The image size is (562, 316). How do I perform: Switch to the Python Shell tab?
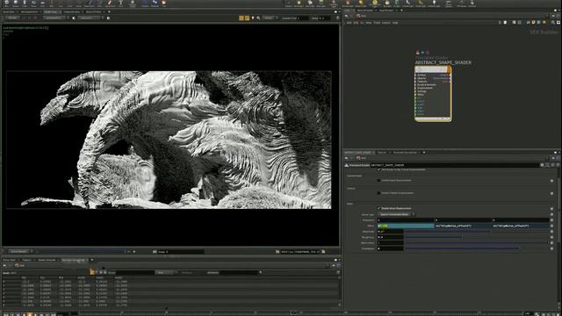(x=10, y=260)
